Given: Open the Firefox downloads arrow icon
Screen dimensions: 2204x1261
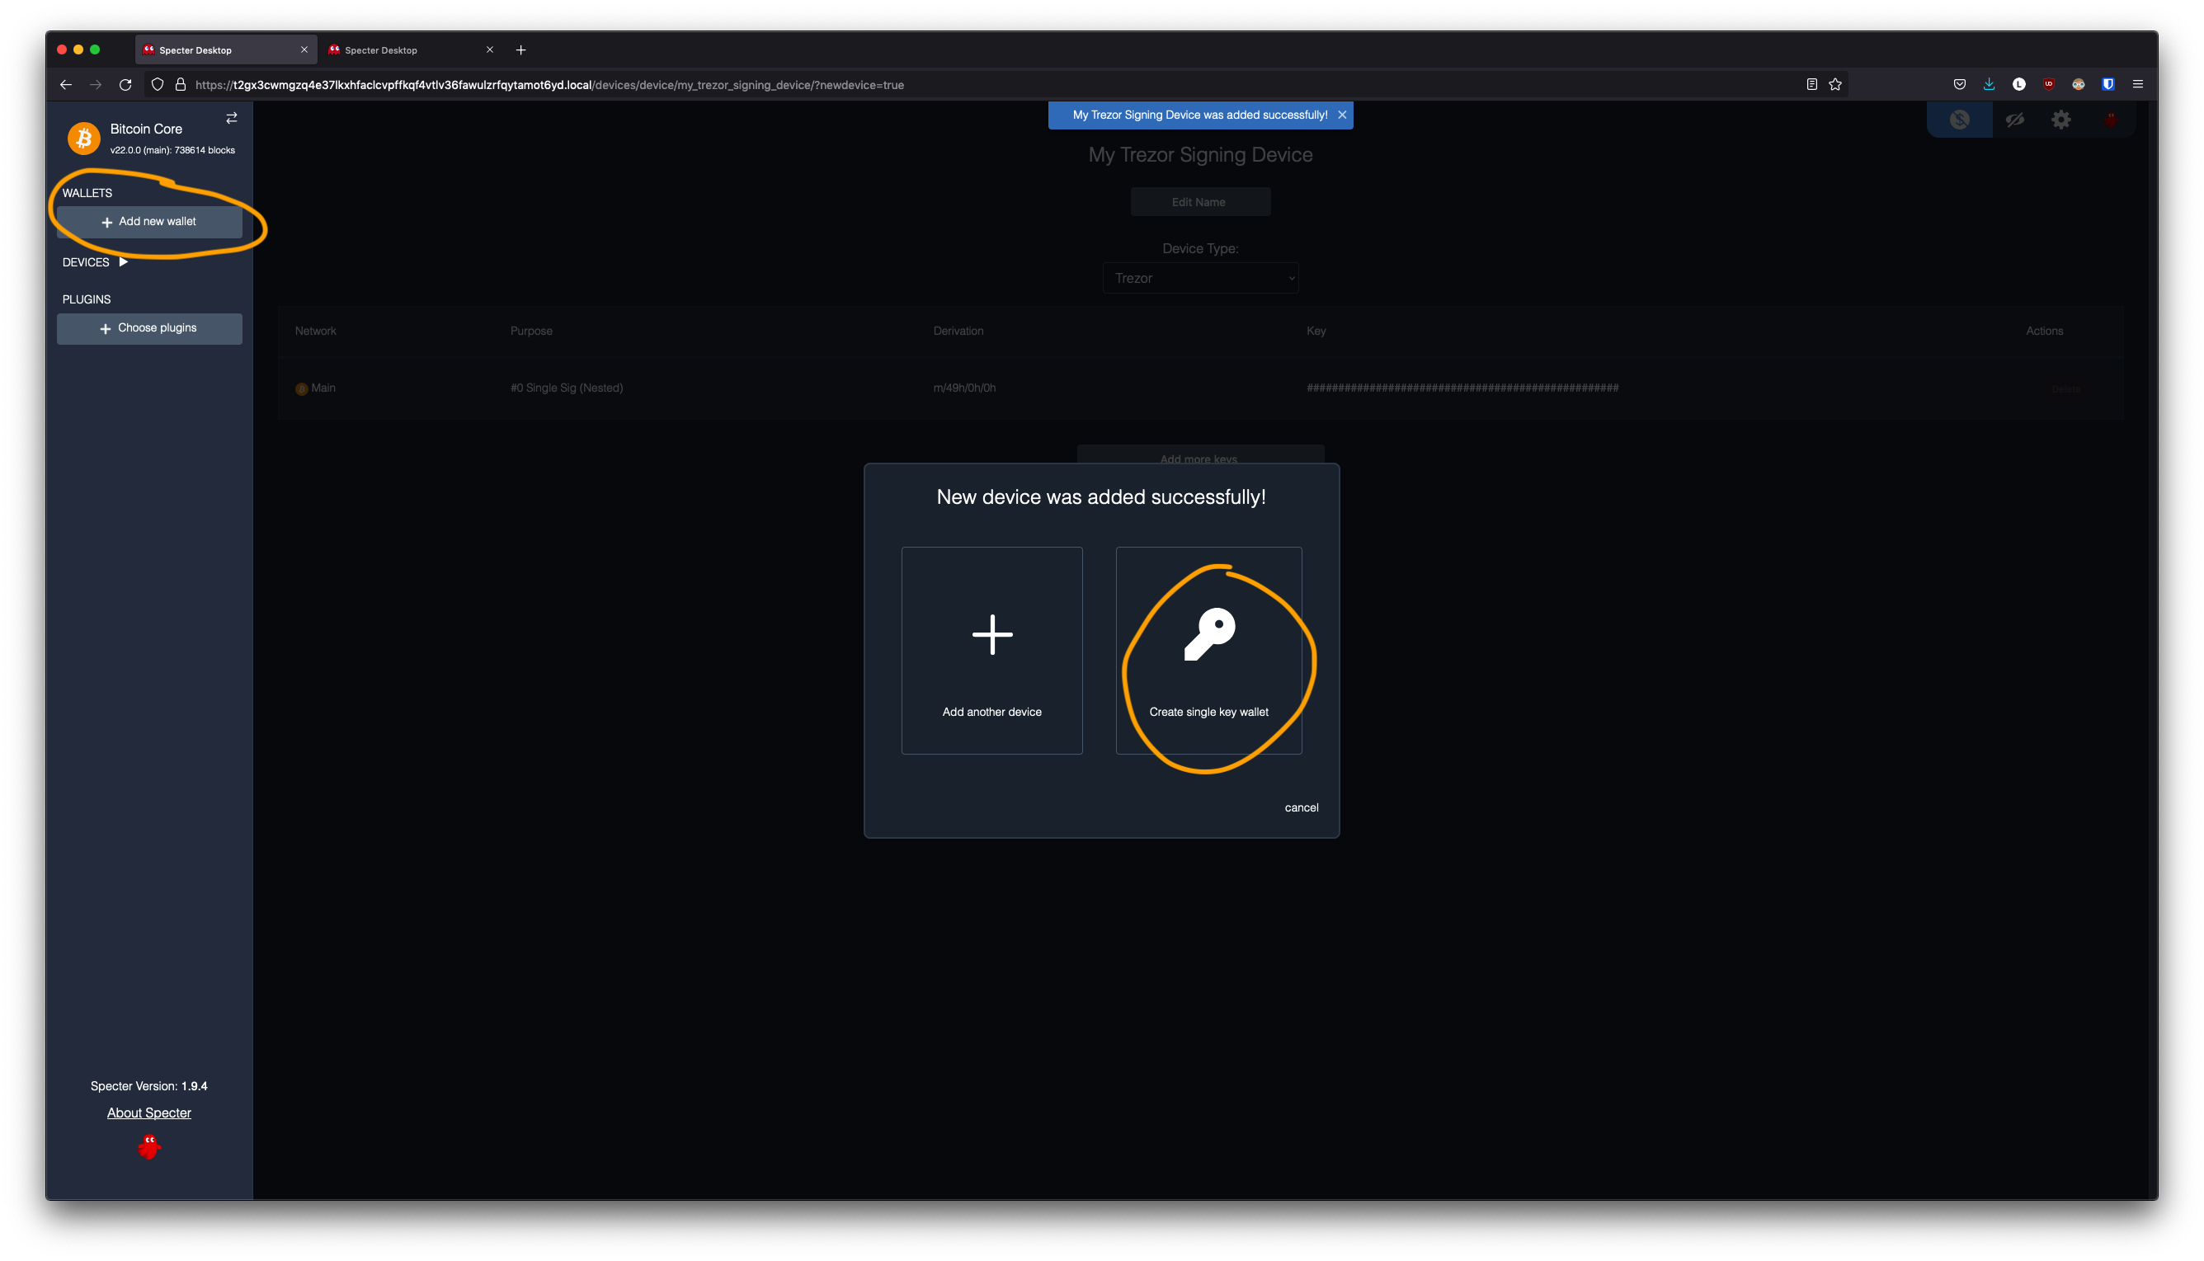Looking at the screenshot, I should 1990,84.
